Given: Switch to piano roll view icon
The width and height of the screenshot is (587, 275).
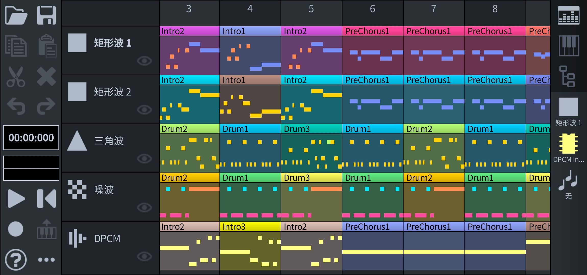Looking at the screenshot, I should coord(569,46).
